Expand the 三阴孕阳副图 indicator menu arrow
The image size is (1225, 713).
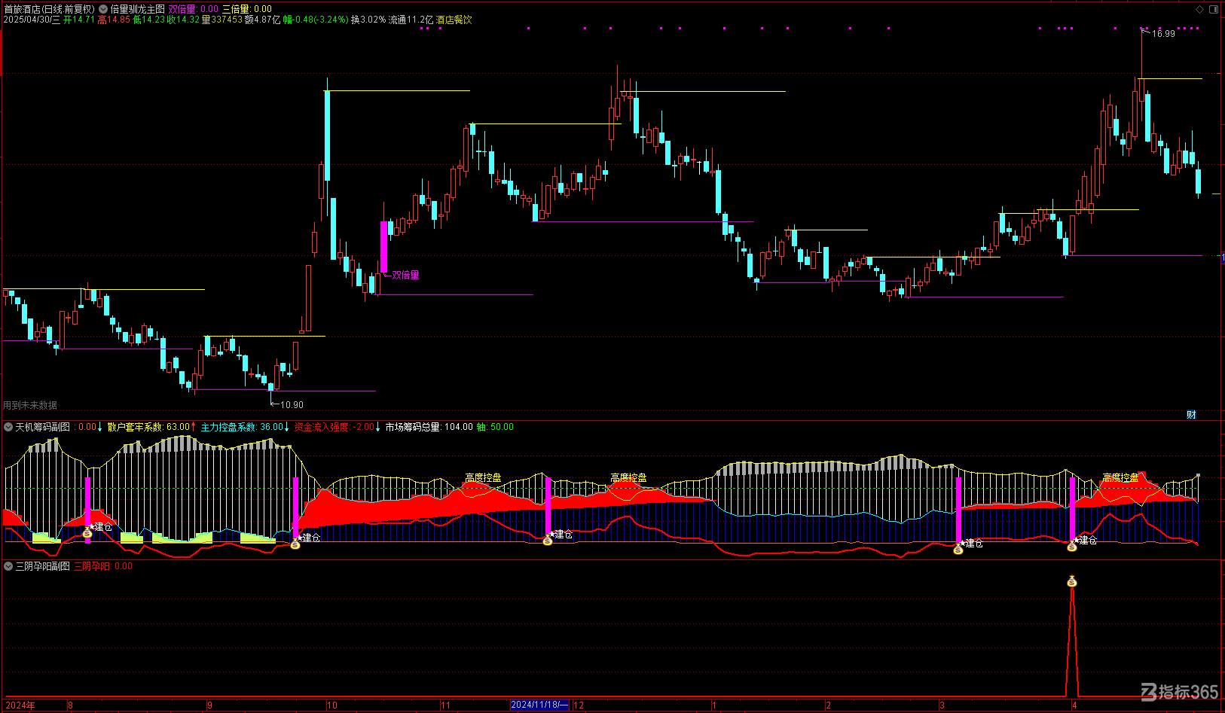click(x=8, y=566)
